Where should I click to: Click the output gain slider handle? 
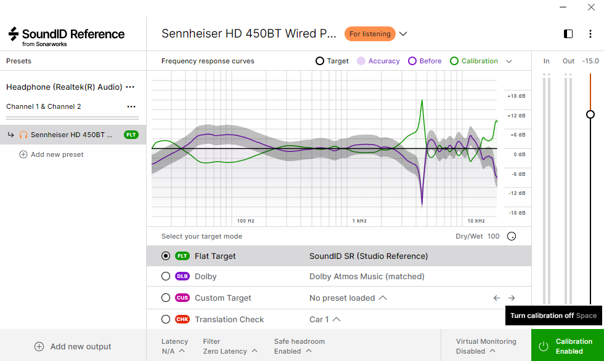[x=590, y=114]
